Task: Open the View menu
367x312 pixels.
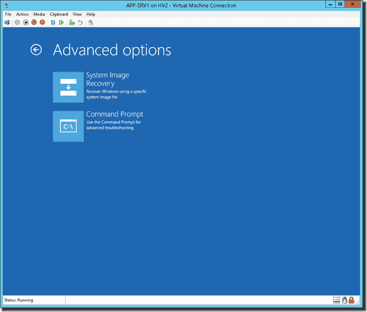Action: click(77, 15)
